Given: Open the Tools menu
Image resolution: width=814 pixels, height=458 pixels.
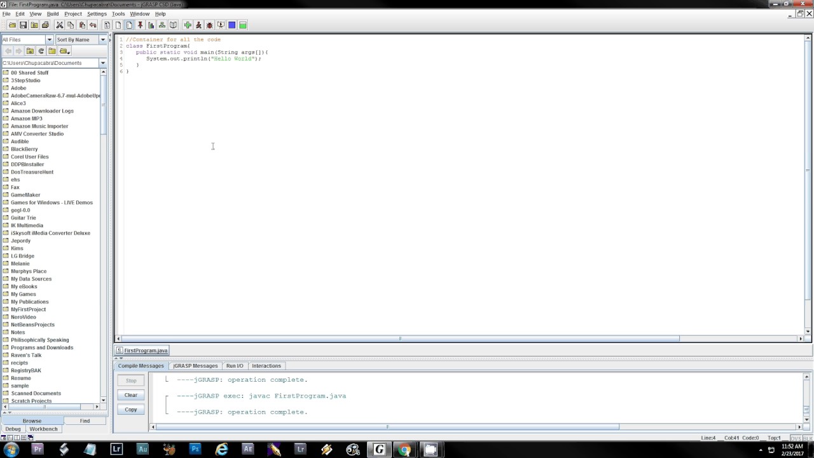Looking at the screenshot, I should [x=118, y=13].
